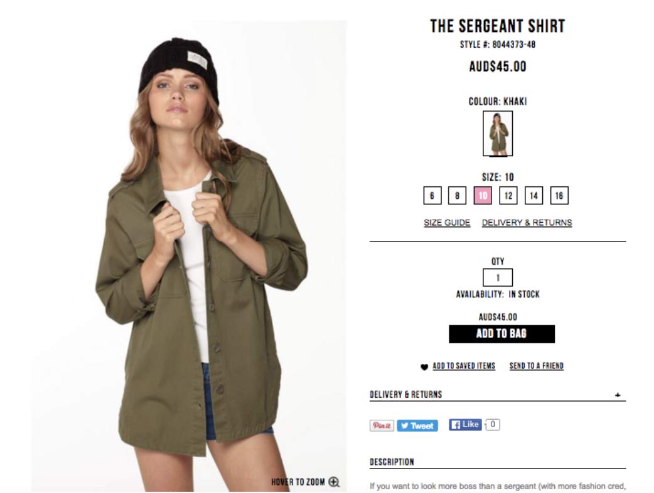The height and width of the screenshot is (493, 654).
Task: Open the underlined Delivery & Returns link
Action: click(527, 223)
